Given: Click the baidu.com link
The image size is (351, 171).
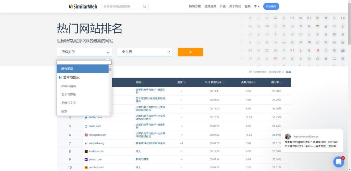Looking at the screenshot, I should pos(95,126).
